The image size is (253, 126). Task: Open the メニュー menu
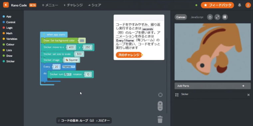pyautogui.click(x=50, y=5)
